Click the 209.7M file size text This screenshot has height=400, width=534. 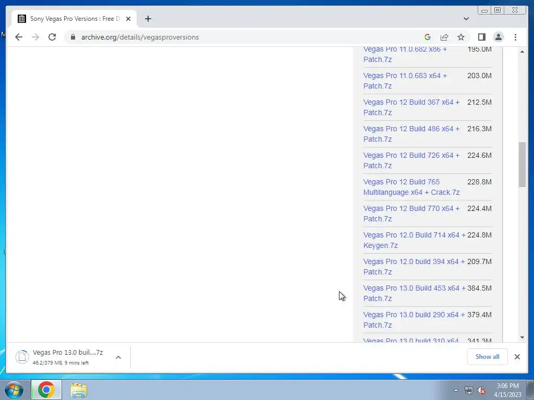point(480,261)
